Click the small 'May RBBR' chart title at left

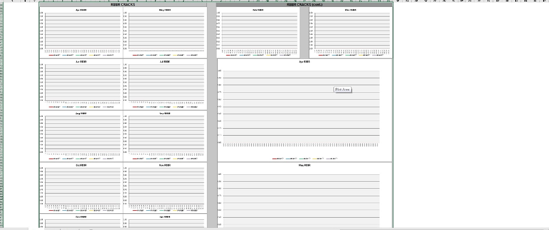(165, 10)
